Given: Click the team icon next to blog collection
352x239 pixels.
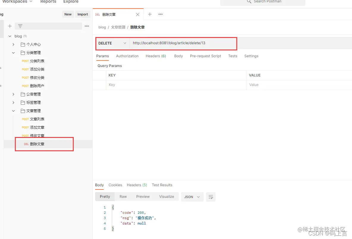Looking at the screenshot, I should (25, 36).
